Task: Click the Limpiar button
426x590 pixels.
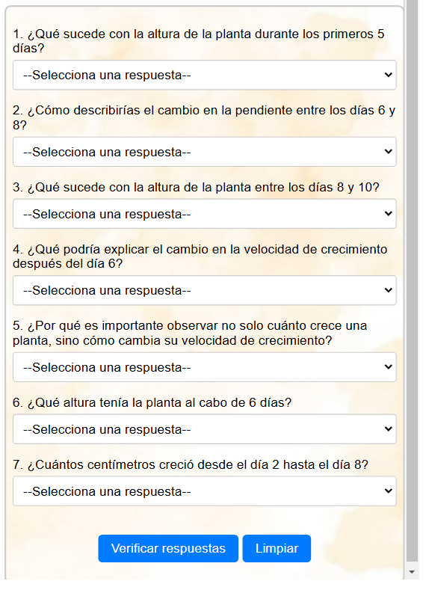Action: [277, 548]
